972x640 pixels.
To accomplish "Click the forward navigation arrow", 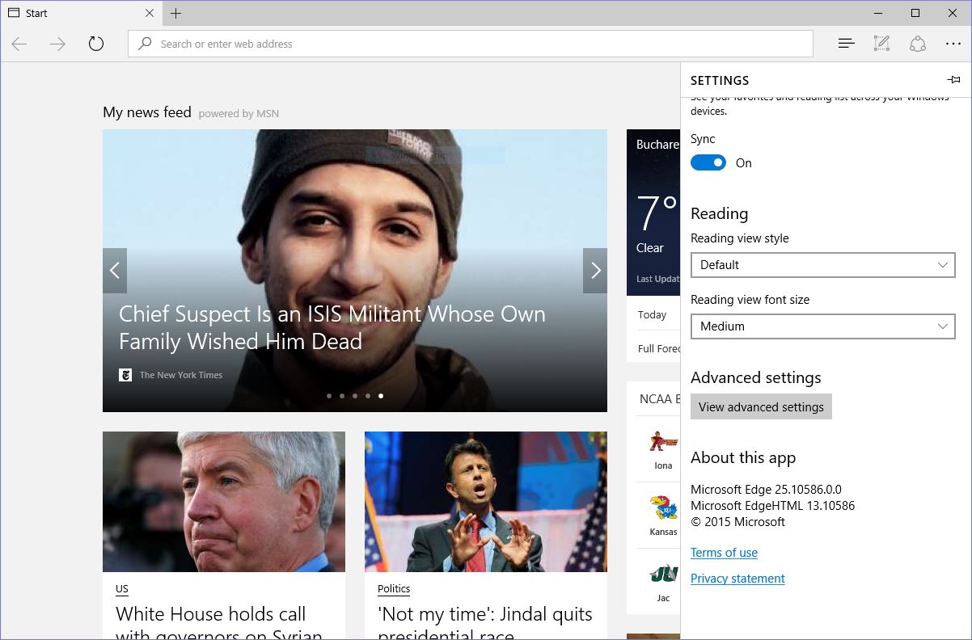I will (x=57, y=44).
